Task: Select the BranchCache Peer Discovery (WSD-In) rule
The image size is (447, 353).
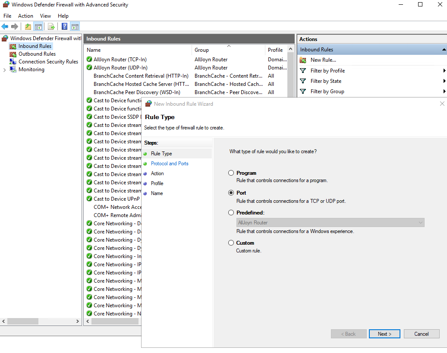Action: point(186,92)
